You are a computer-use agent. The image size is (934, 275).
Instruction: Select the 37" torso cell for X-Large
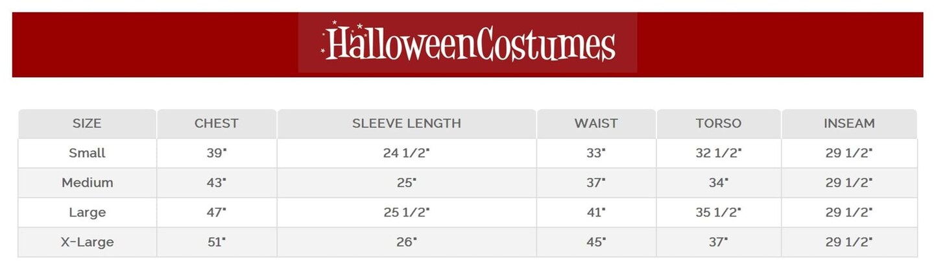click(719, 242)
